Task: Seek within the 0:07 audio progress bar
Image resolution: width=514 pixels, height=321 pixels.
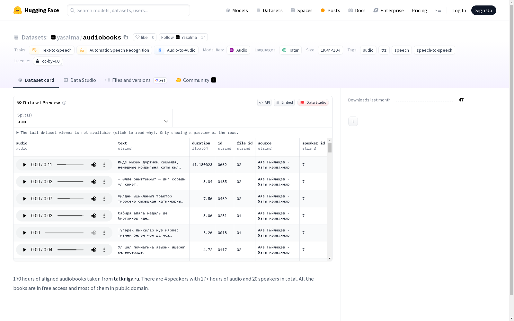Action: tap(70, 199)
